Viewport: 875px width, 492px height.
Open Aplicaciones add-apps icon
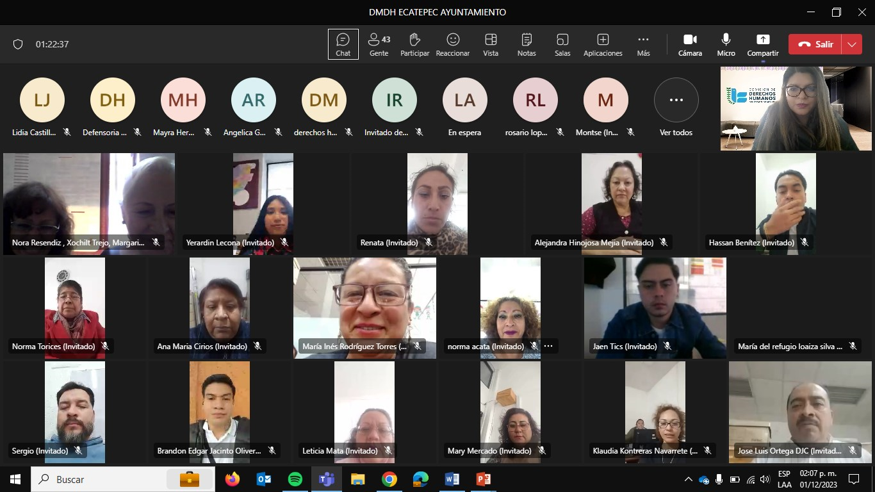tap(603, 44)
